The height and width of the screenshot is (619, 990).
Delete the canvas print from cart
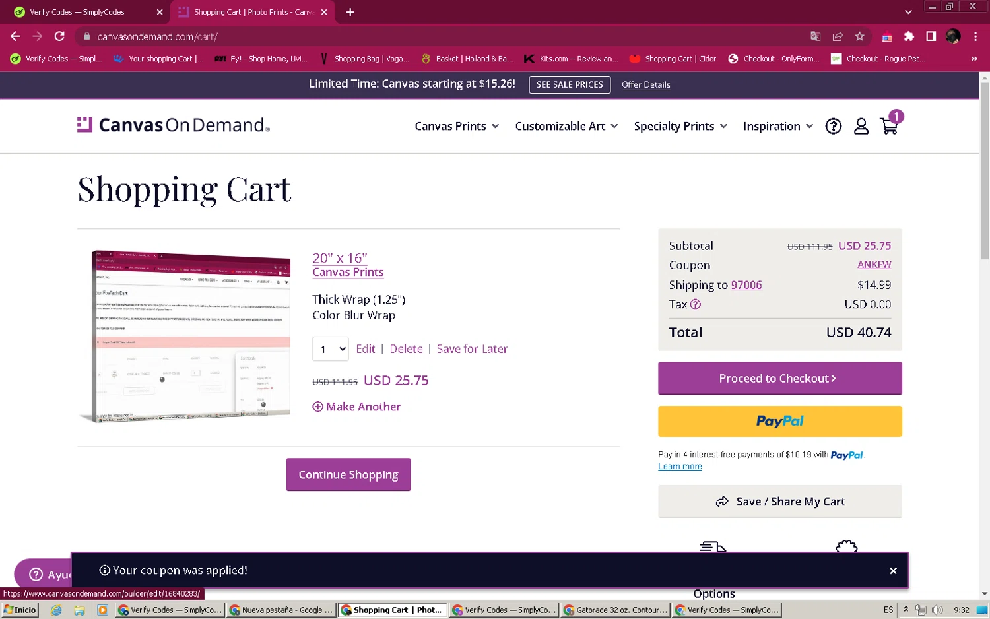pos(406,349)
